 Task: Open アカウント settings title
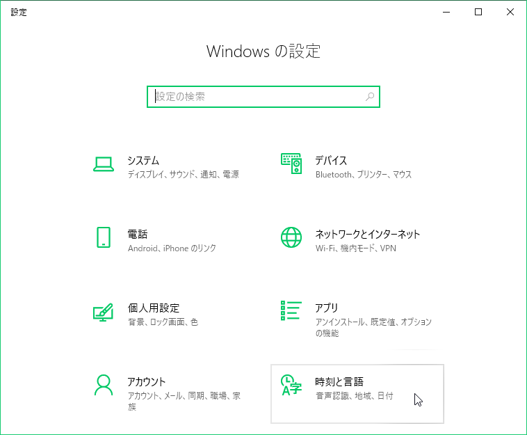click(147, 382)
